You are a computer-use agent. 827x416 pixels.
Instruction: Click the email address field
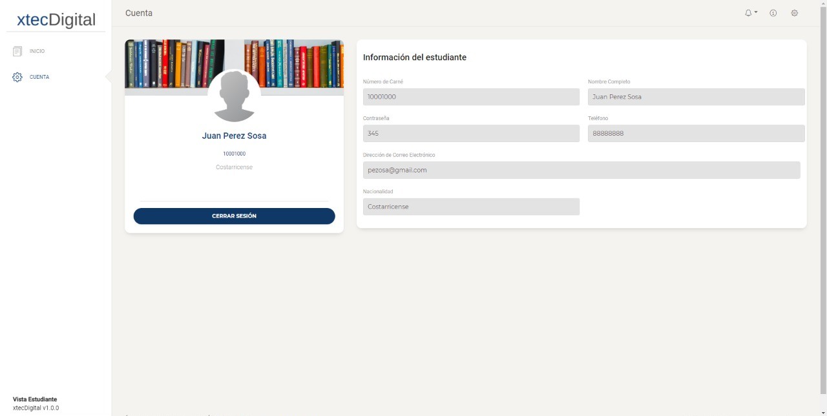tap(581, 170)
